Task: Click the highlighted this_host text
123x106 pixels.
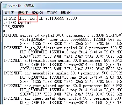Action: 28,18
